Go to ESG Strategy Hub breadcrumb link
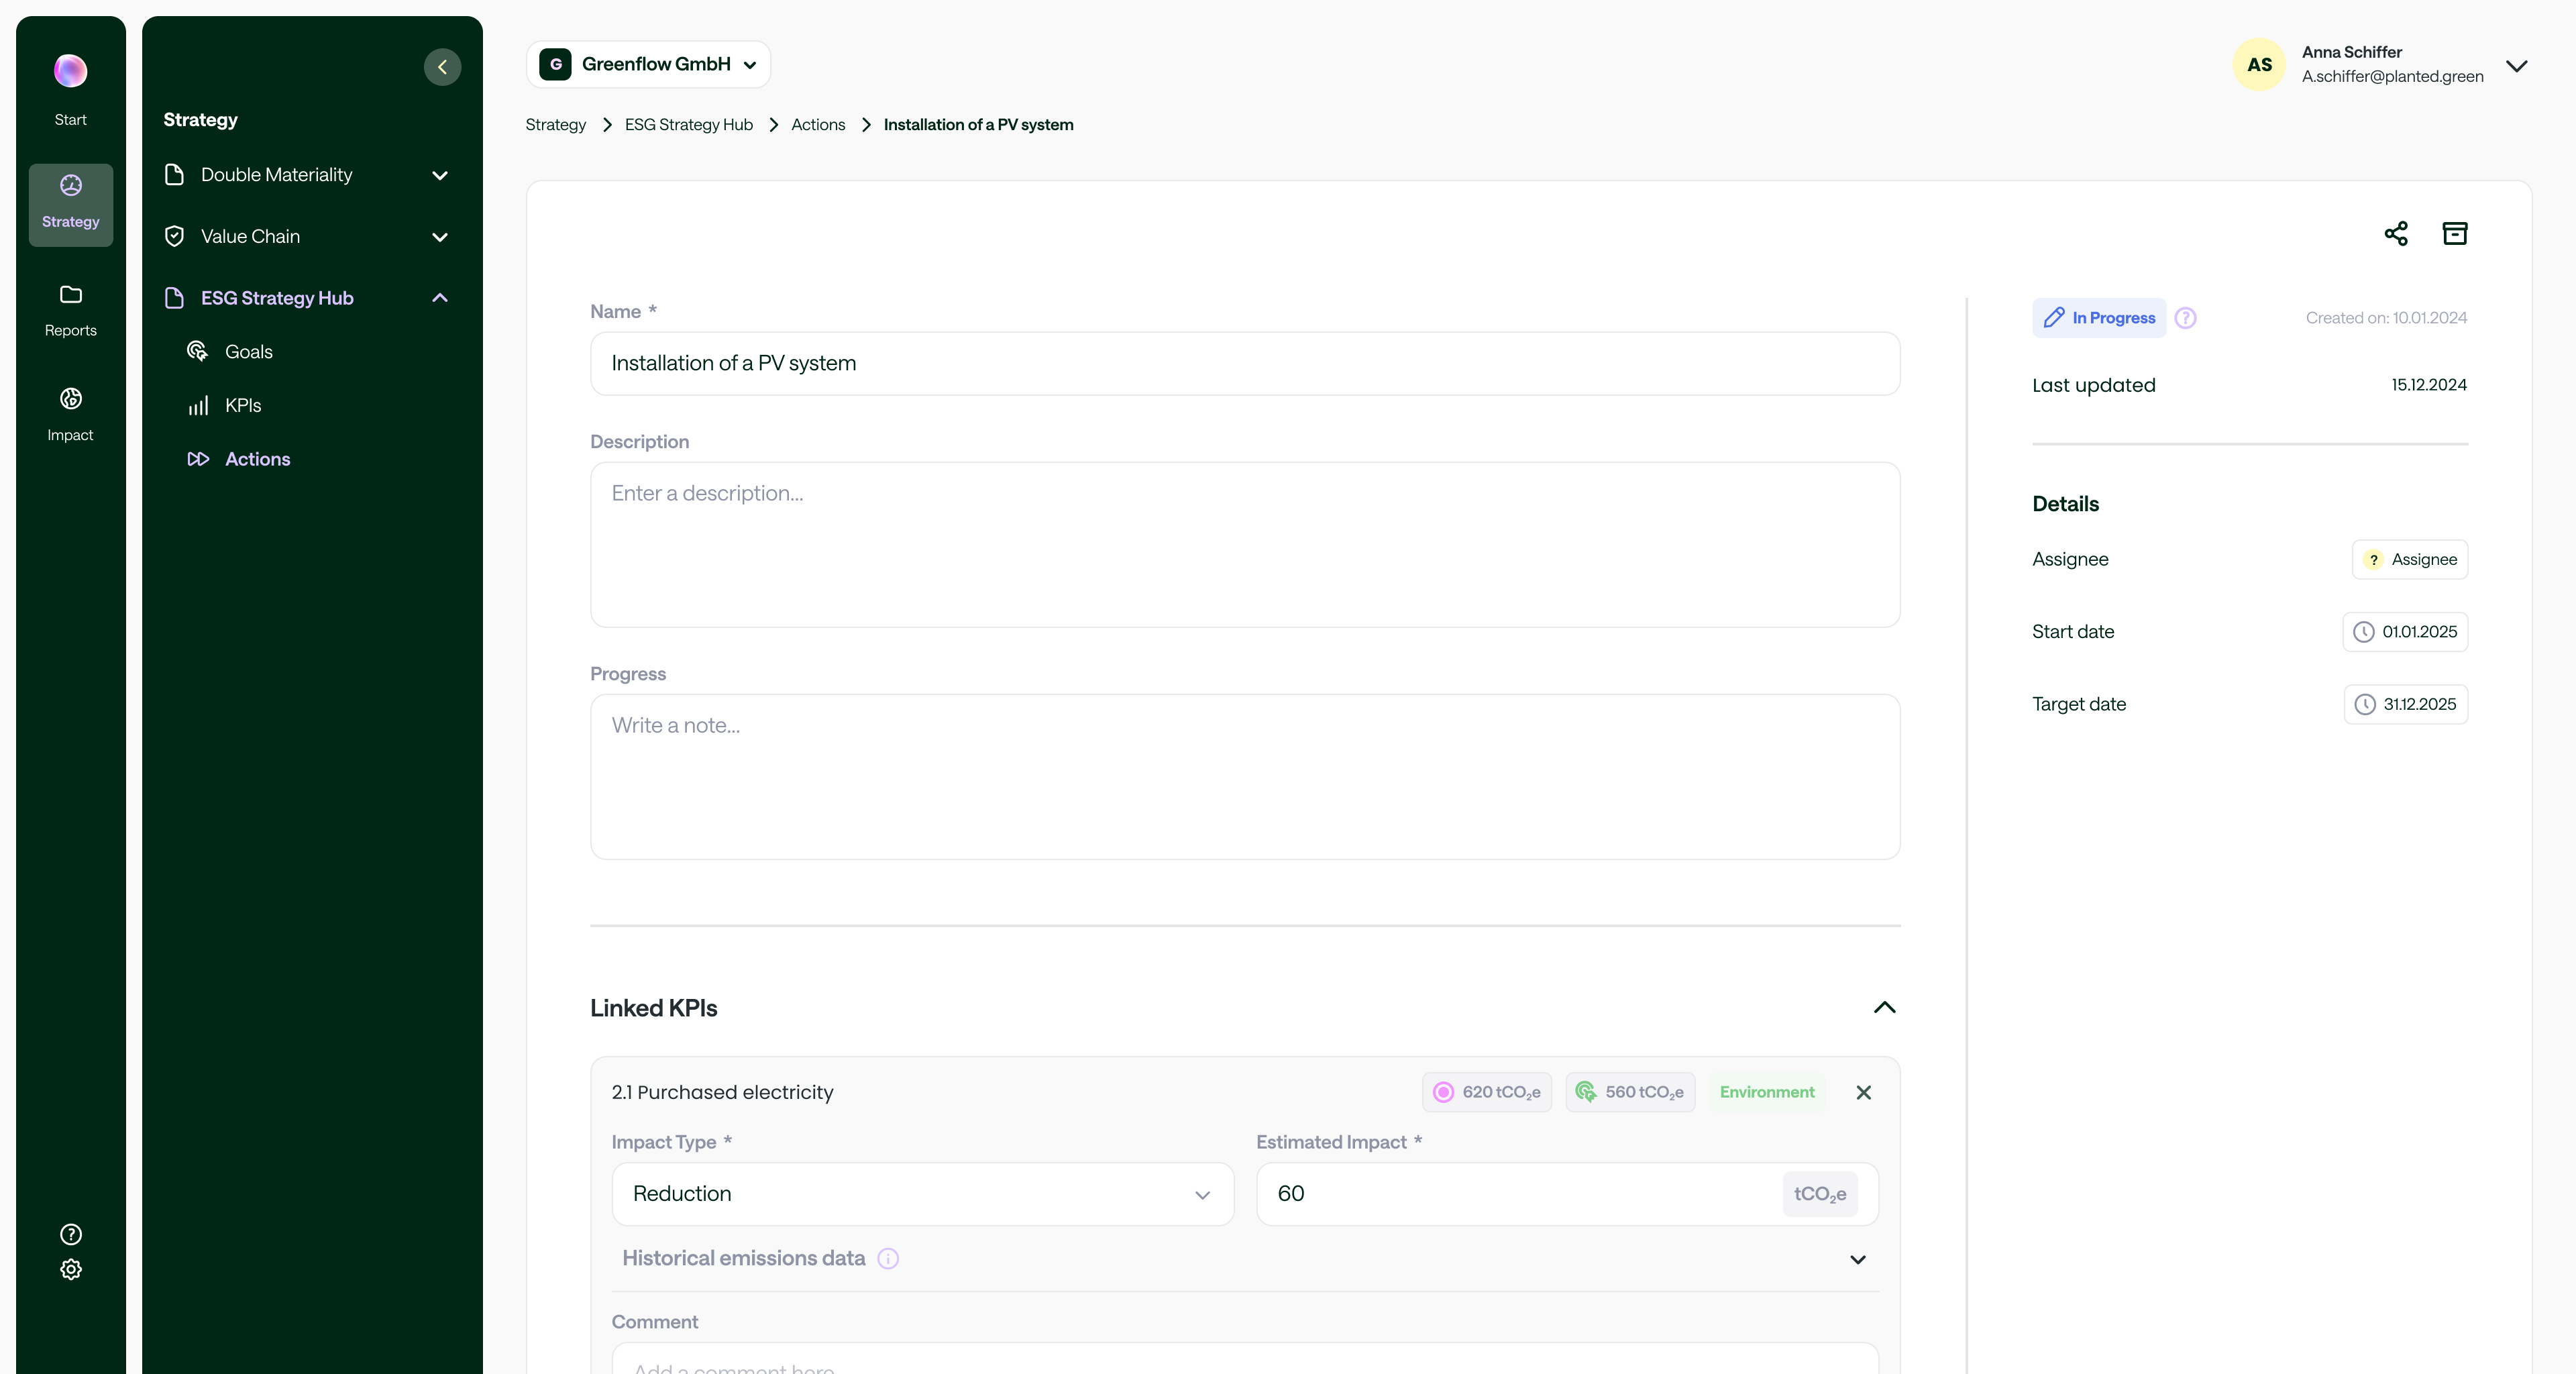Image resolution: width=2576 pixels, height=1374 pixels. tap(689, 125)
